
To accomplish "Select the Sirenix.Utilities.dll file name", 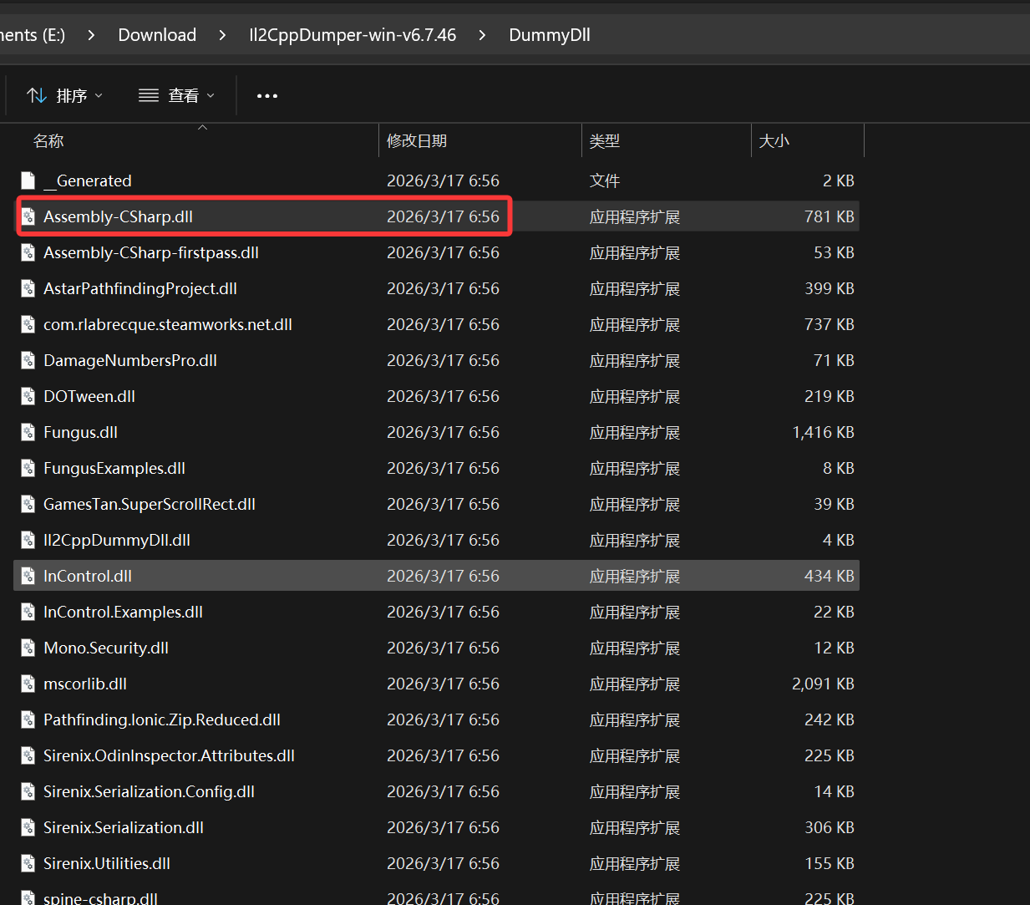I will click(x=107, y=863).
